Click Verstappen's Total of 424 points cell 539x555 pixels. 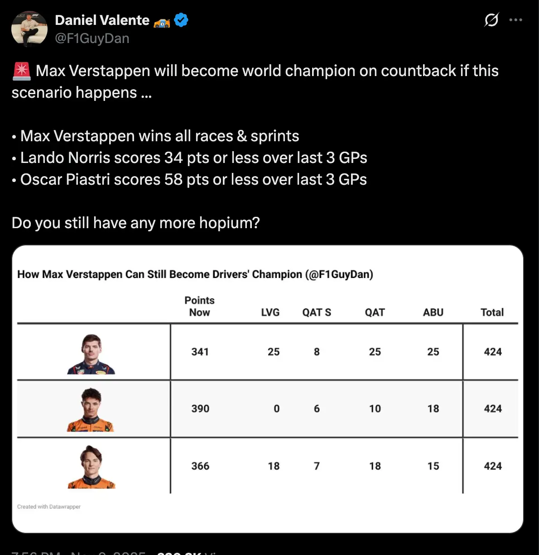coord(492,352)
